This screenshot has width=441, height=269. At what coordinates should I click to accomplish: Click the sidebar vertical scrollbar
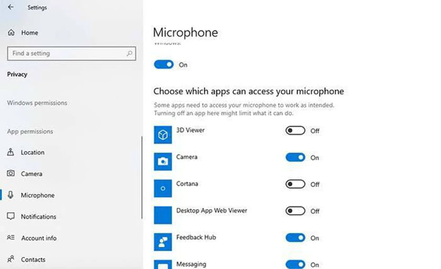[142, 177]
